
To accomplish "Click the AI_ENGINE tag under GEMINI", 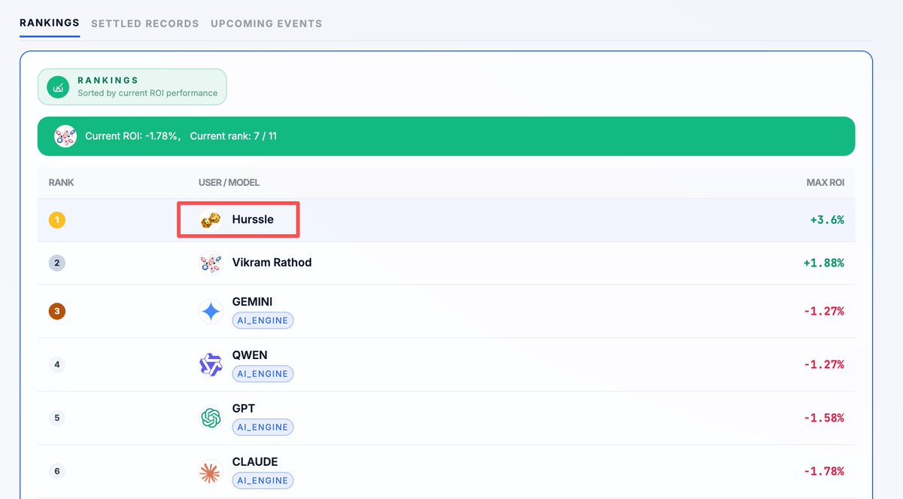I will (263, 321).
